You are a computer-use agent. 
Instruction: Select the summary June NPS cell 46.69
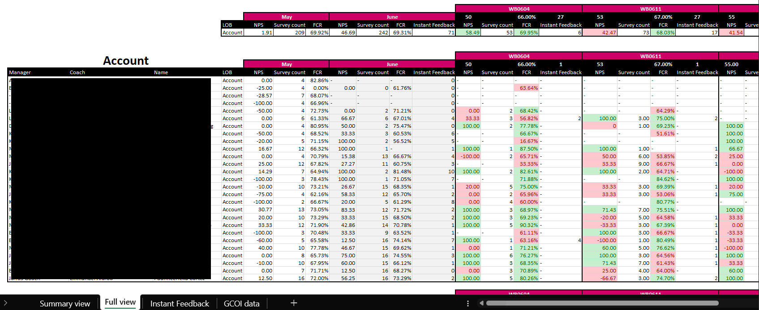(x=343, y=33)
